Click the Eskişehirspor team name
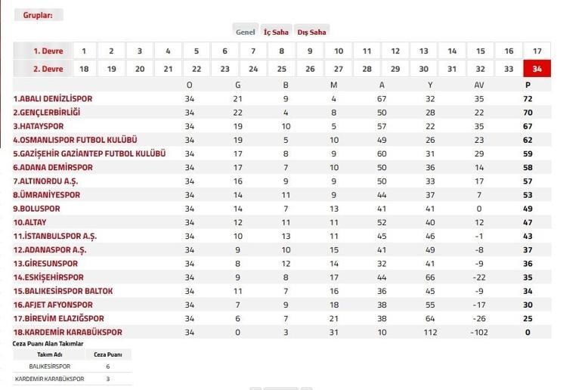The height and width of the screenshot is (390, 582). coord(48,277)
